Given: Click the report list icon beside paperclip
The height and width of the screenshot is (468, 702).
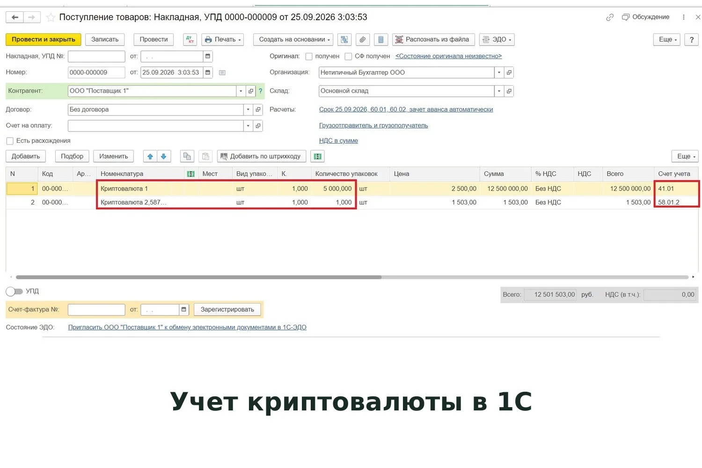Looking at the screenshot, I should pyautogui.click(x=380, y=40).
